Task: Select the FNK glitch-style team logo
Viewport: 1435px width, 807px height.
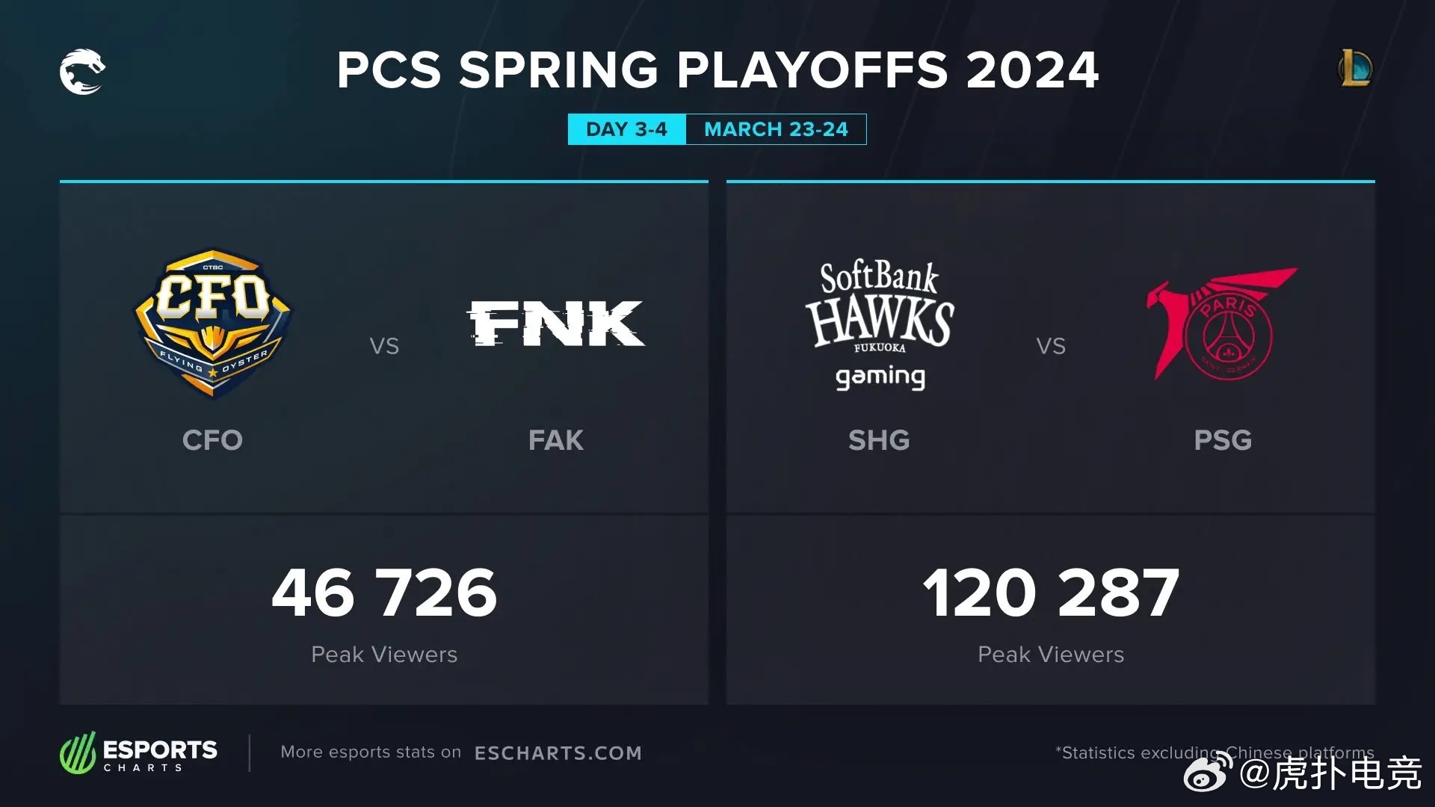Action: pos(556,324)
